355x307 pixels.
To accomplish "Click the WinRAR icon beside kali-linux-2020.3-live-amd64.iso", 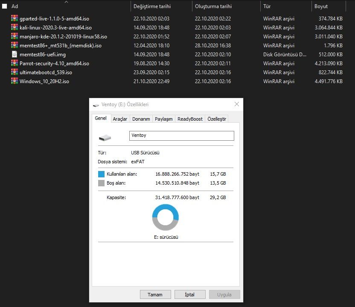I will pos(15,27).
